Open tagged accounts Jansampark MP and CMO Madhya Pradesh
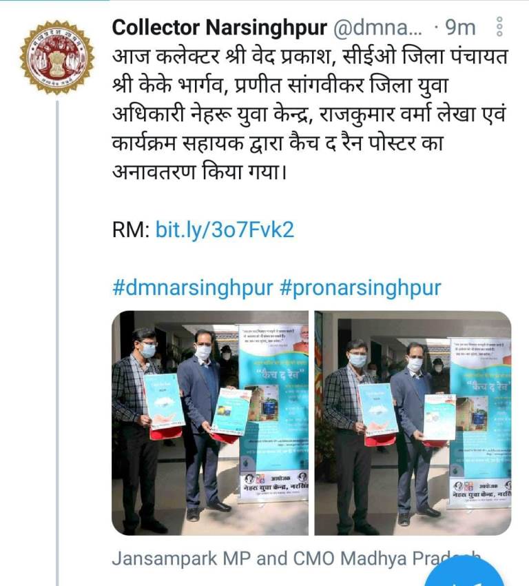 tap(295, 558)
